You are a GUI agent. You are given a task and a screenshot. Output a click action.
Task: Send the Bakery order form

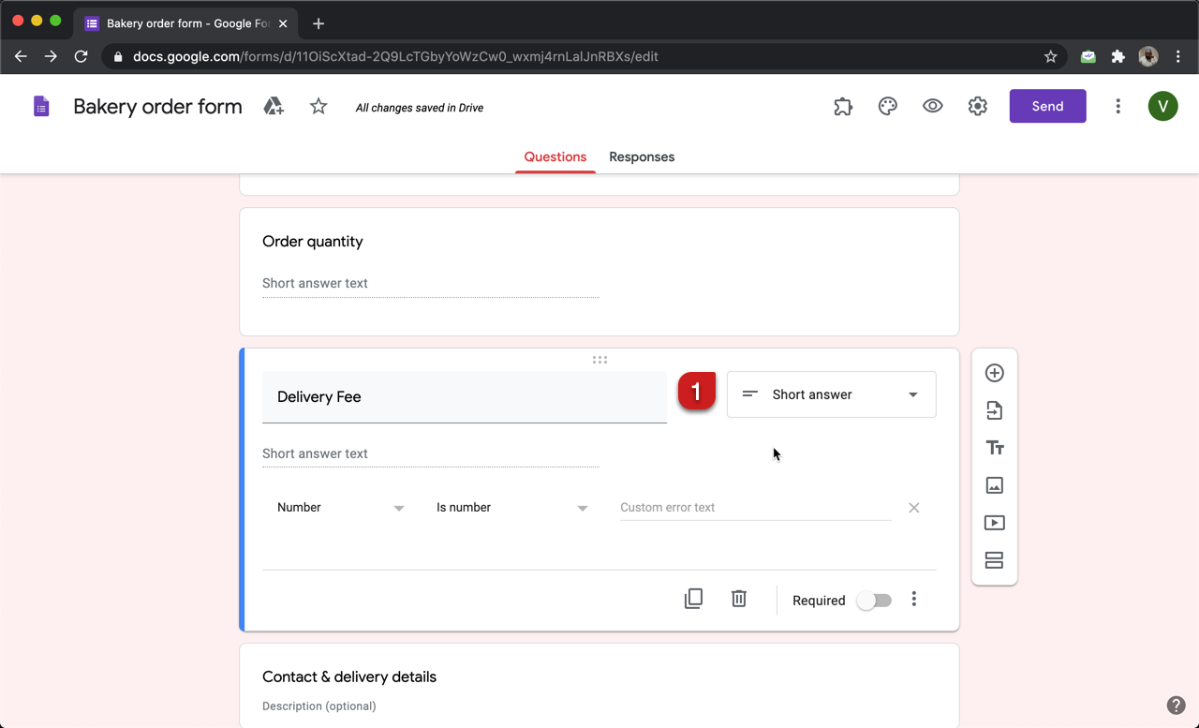coord(1047,106)
